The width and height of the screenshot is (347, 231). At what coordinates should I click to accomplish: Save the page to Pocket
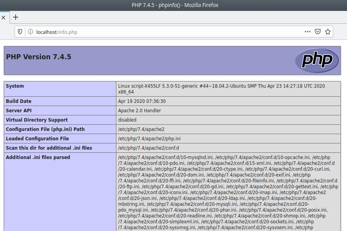318,32
